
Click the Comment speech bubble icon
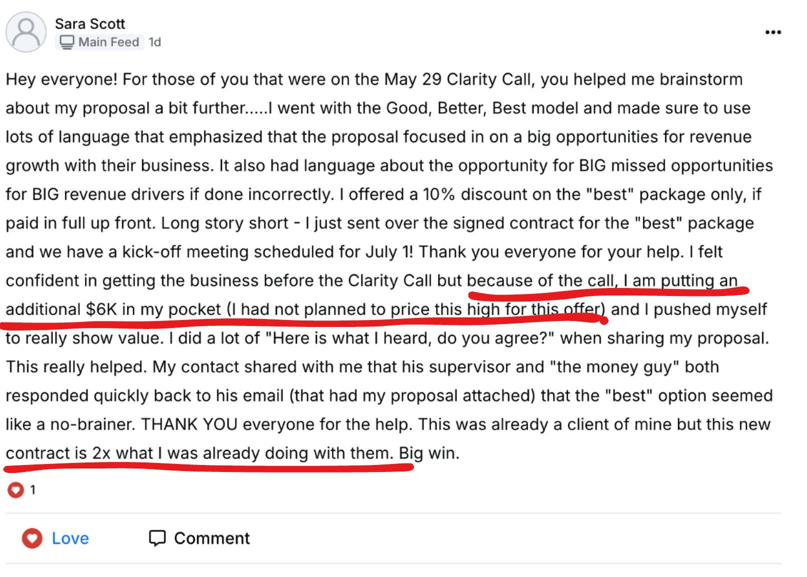tap(157, 538)
